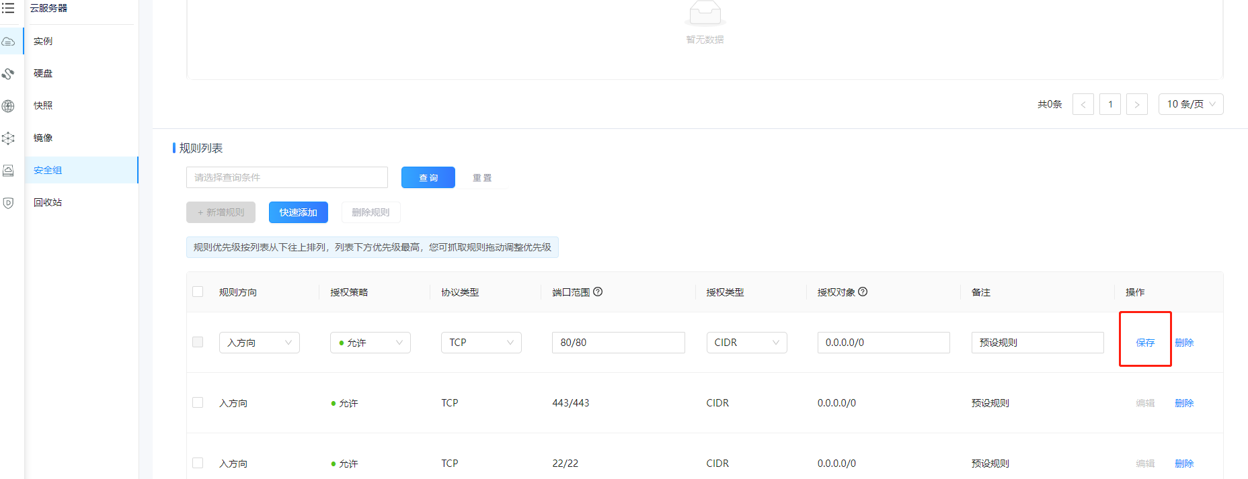The width and height of the screenshot is (1248, 479).
Task: Save the rule with 保存 link
Action: point(1145,343)
